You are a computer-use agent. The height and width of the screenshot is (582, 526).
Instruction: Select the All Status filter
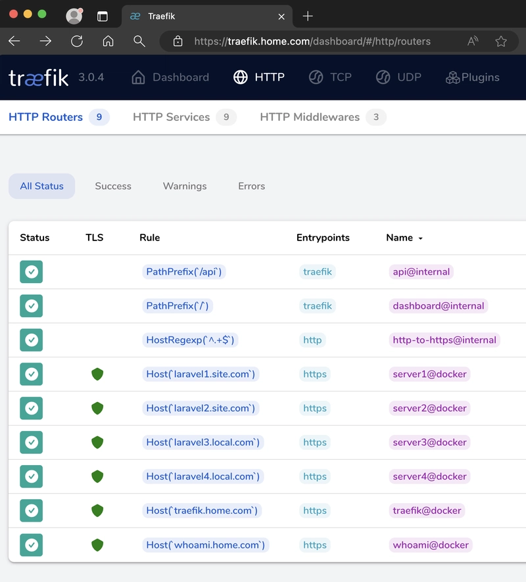pos(41,186)
